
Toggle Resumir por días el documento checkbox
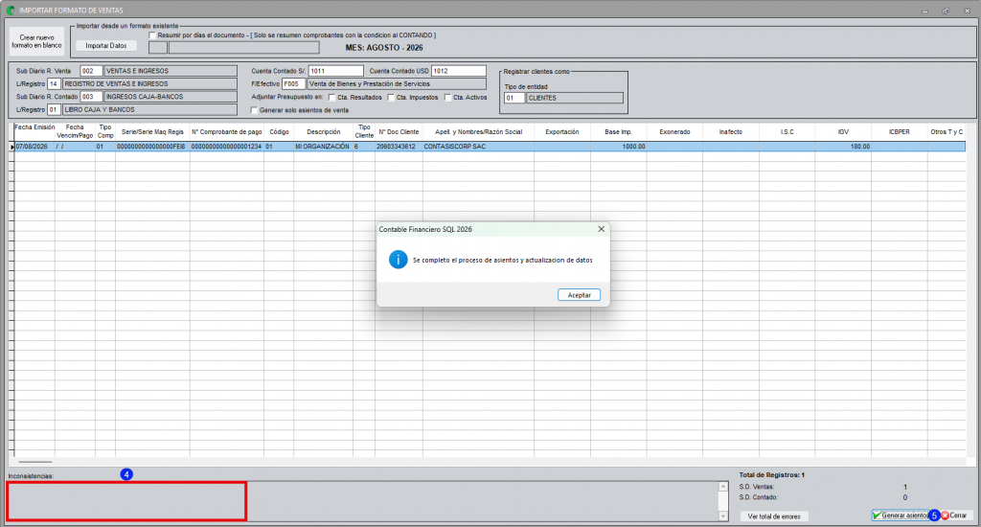152,35
